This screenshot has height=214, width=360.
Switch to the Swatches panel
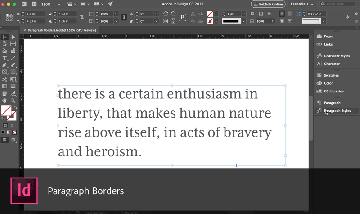[x=331, y=75]
